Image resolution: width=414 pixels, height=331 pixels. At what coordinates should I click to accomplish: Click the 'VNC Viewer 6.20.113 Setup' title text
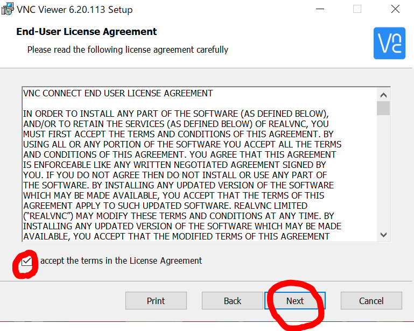(75, 10)
